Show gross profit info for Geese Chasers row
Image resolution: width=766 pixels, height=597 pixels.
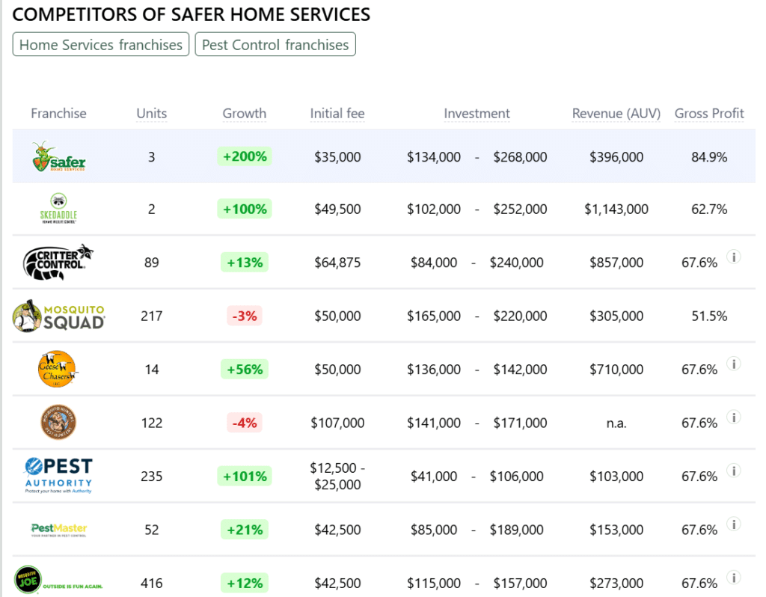click(734, 364)
